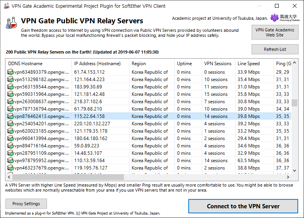Click server icon for vpn634893379 row
This screenshot has height=218, width=304.
pyautogui.click(x=10, y=72)
